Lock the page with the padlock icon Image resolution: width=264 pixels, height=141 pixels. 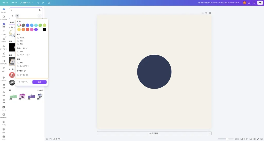pyautogui.click(x=203, y=13)
